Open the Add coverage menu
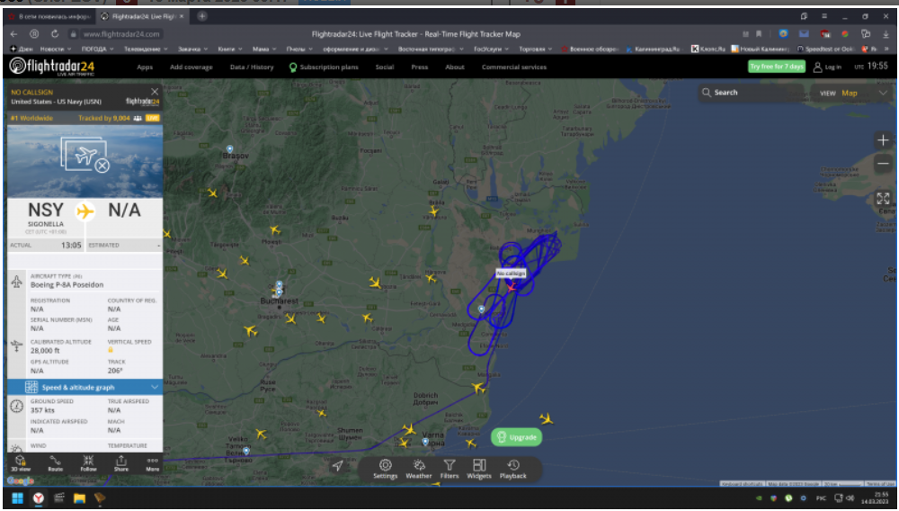 191,67
